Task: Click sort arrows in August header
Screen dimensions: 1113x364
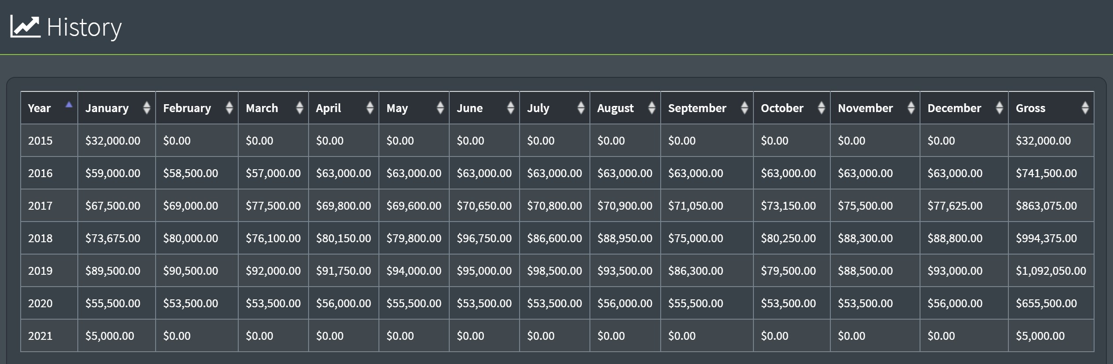Action: tap(651, 108)
